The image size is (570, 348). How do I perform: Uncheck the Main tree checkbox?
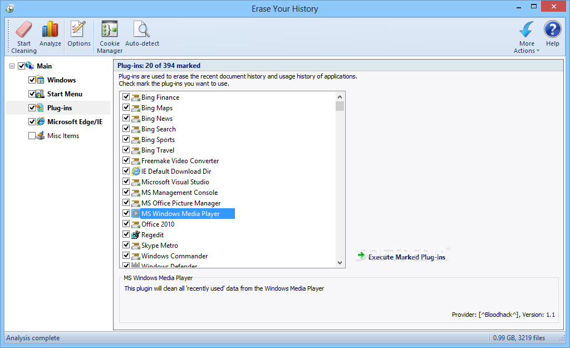coord(22,66)
